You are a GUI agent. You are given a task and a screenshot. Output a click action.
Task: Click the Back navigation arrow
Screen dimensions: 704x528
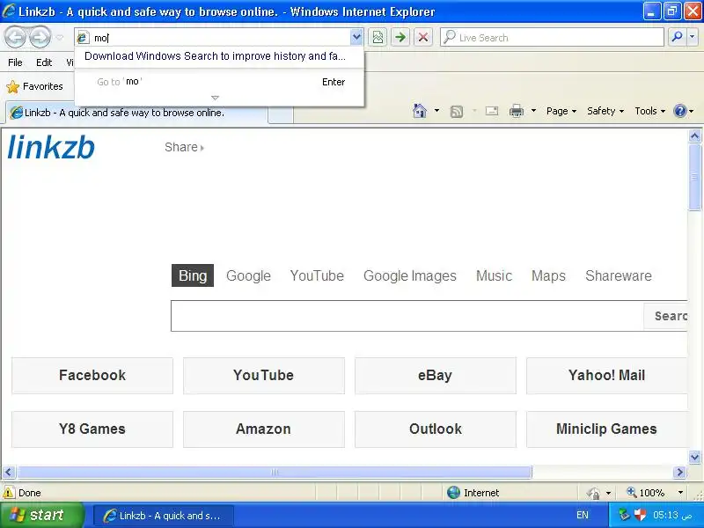(x=15, y=37)
